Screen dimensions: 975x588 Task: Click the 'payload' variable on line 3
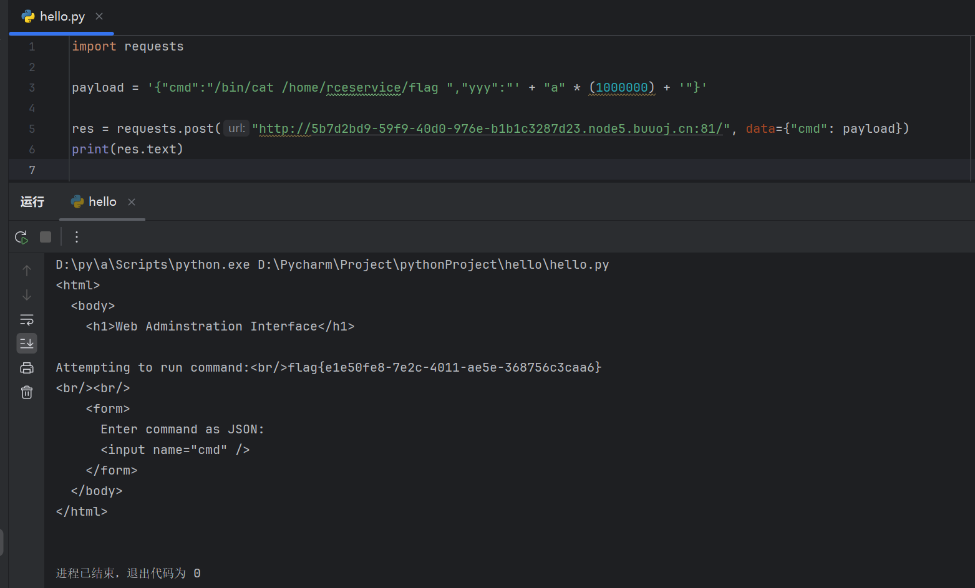pyautogui.click(x=98, y=87)
